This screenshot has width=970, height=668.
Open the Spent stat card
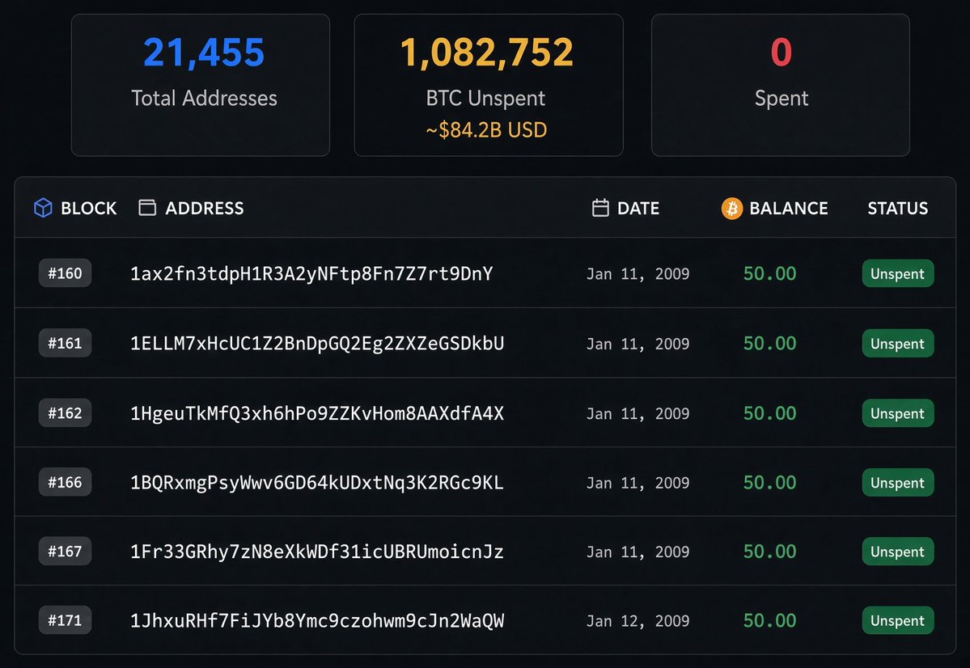(x=781, y=86)
